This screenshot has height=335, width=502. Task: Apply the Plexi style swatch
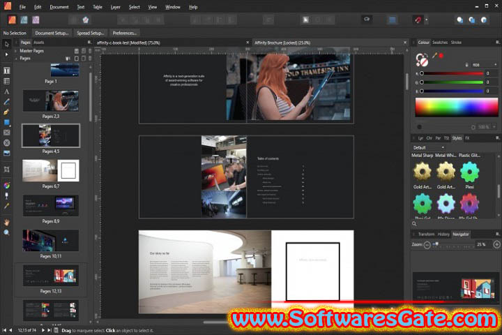(469, 172)
